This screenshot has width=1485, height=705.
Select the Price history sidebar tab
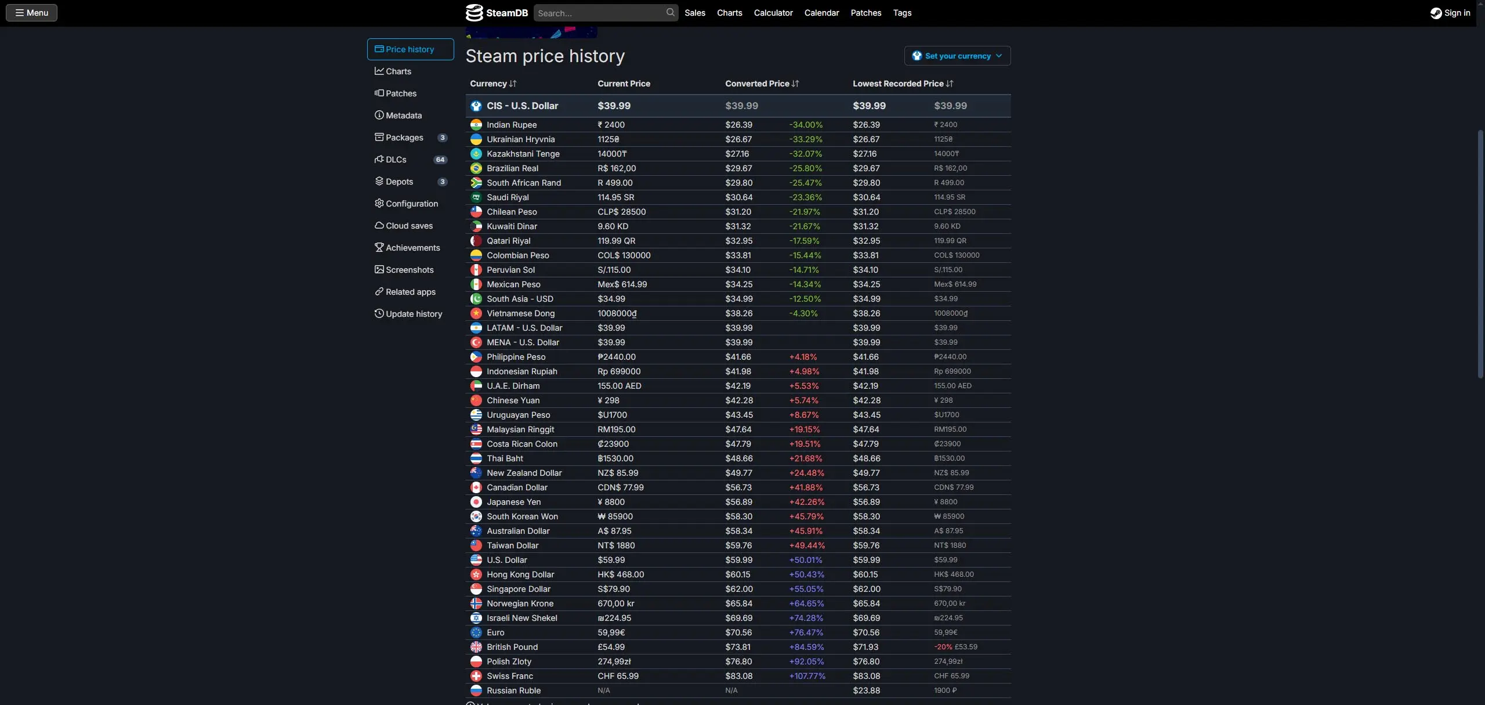(x=410, y=49)
